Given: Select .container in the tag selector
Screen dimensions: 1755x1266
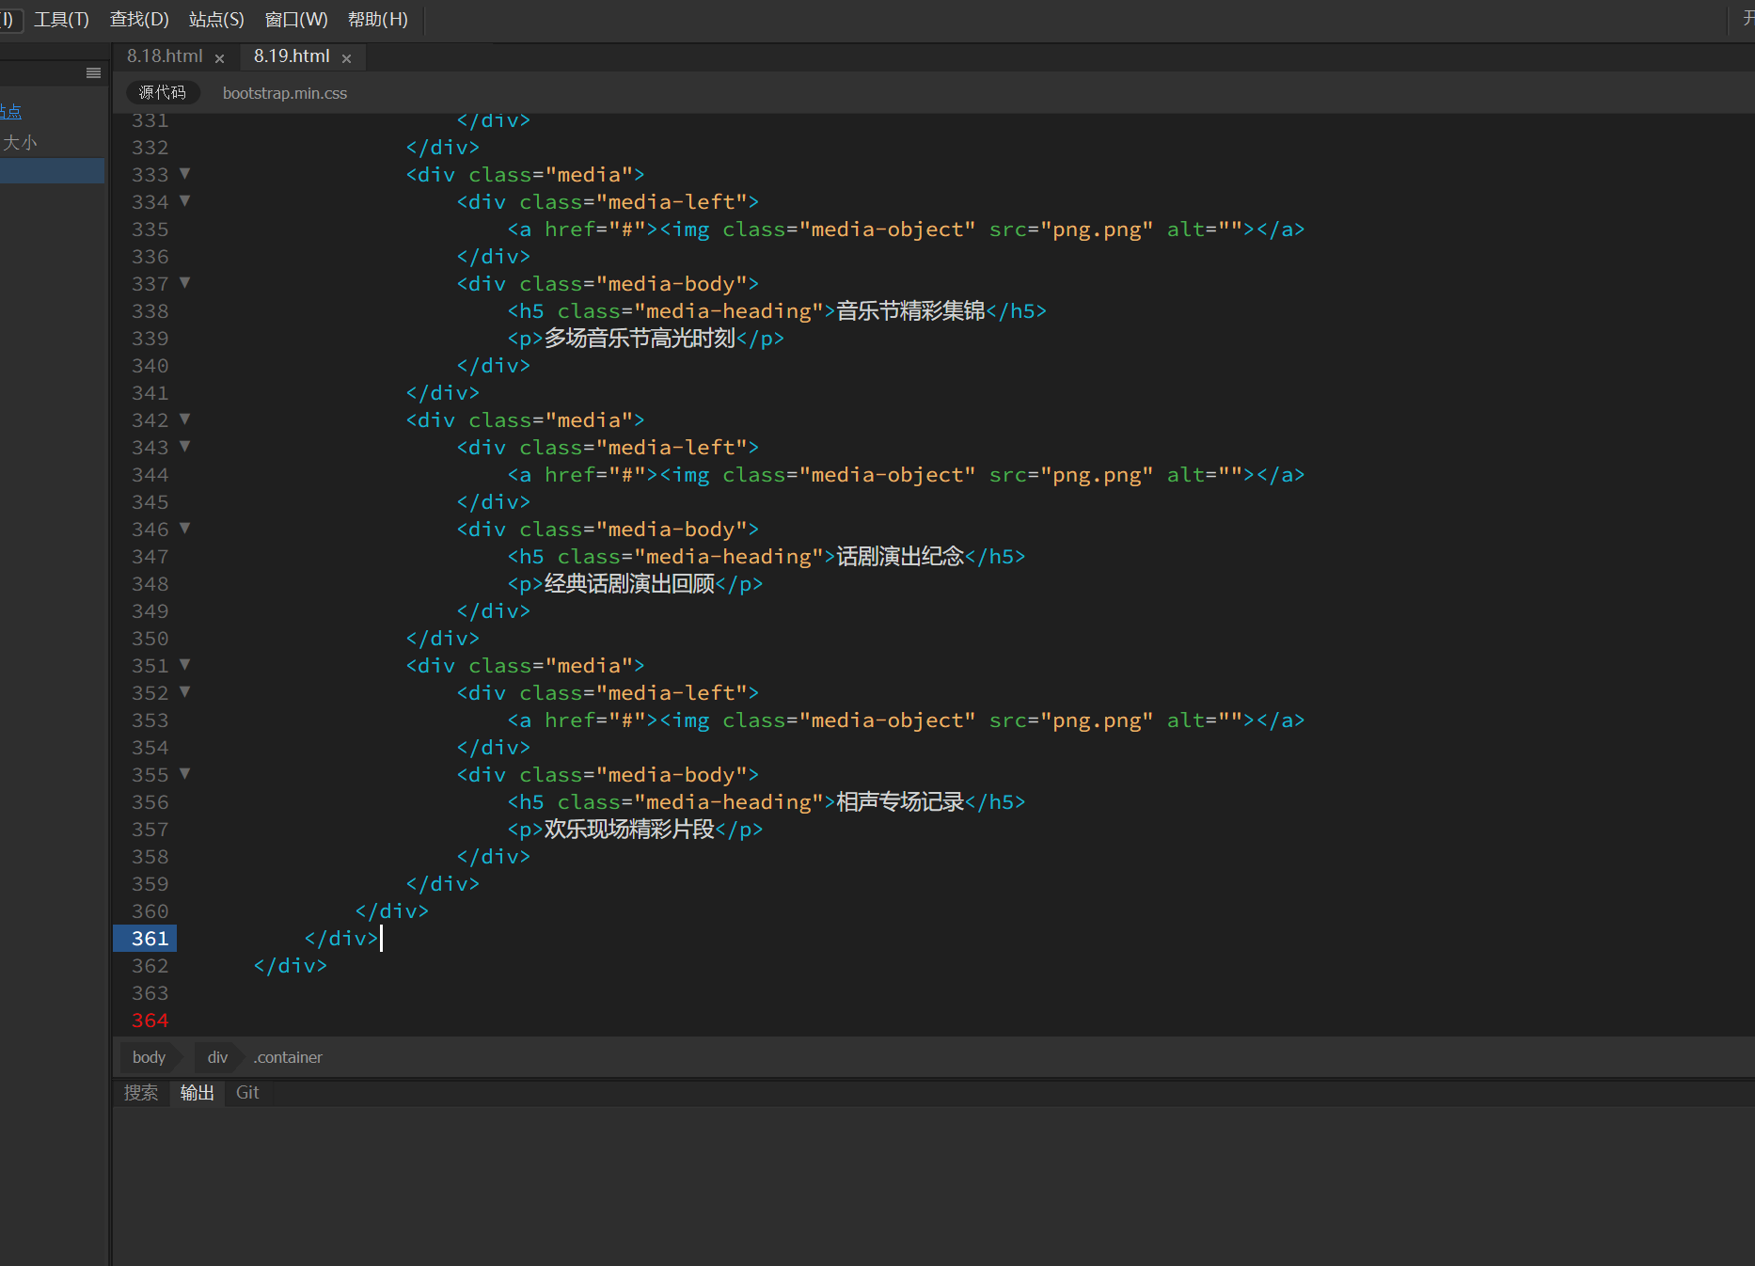Looking at the screenshot, I should [x=288, y=1057].
